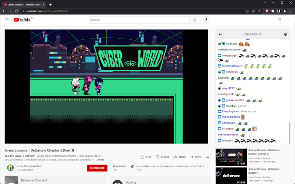This screenshot has height=184, width=295.
Task: Switch to the Jerma Streams browser tab
Action: coord(24,4)
